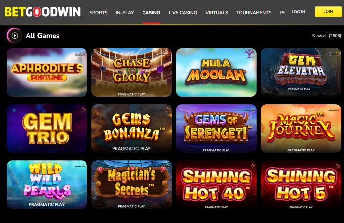Click the All Games play circle icon
The image size is (344, 223).
pos(14,35)
